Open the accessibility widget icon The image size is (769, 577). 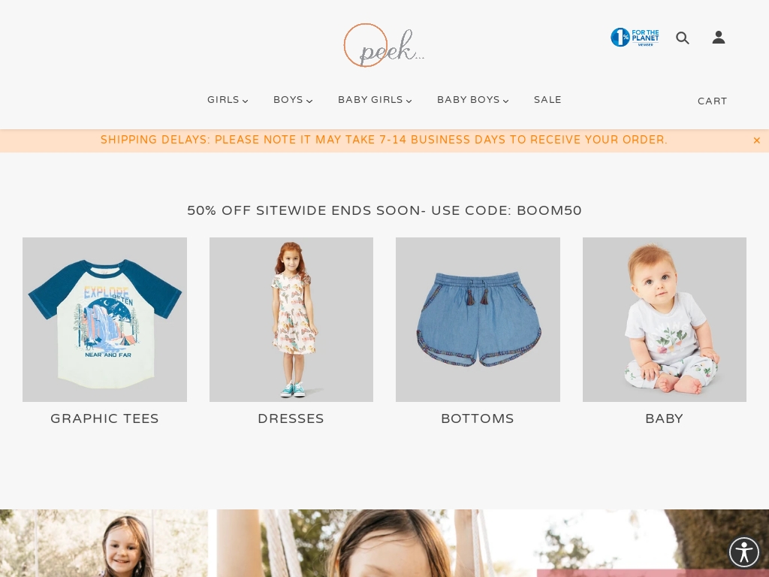tap(744, 552)
